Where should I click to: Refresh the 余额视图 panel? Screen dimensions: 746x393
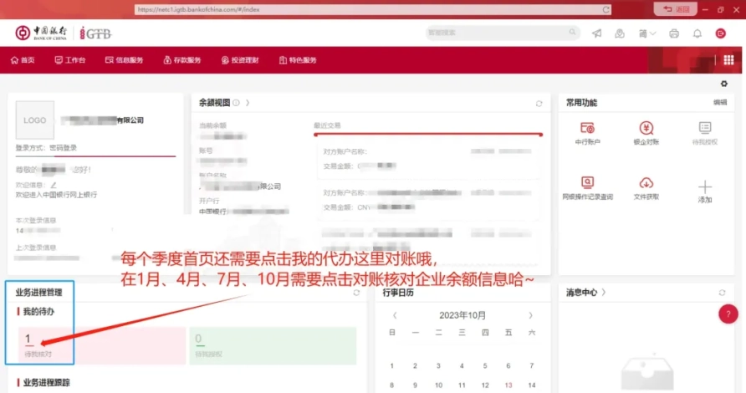(539, 103)
